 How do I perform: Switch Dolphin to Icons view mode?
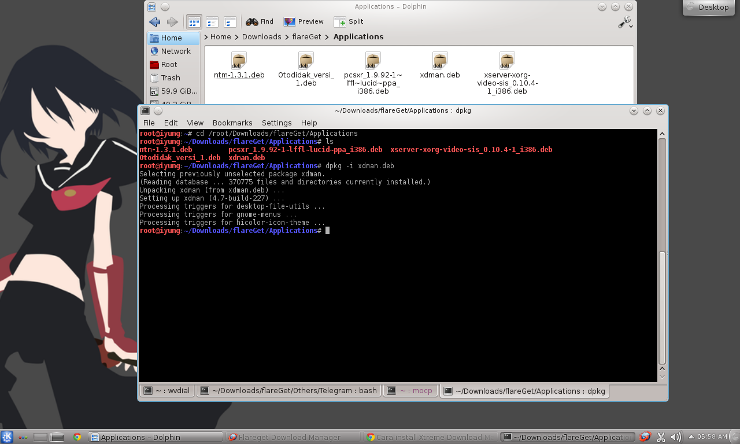click(194, 22)
